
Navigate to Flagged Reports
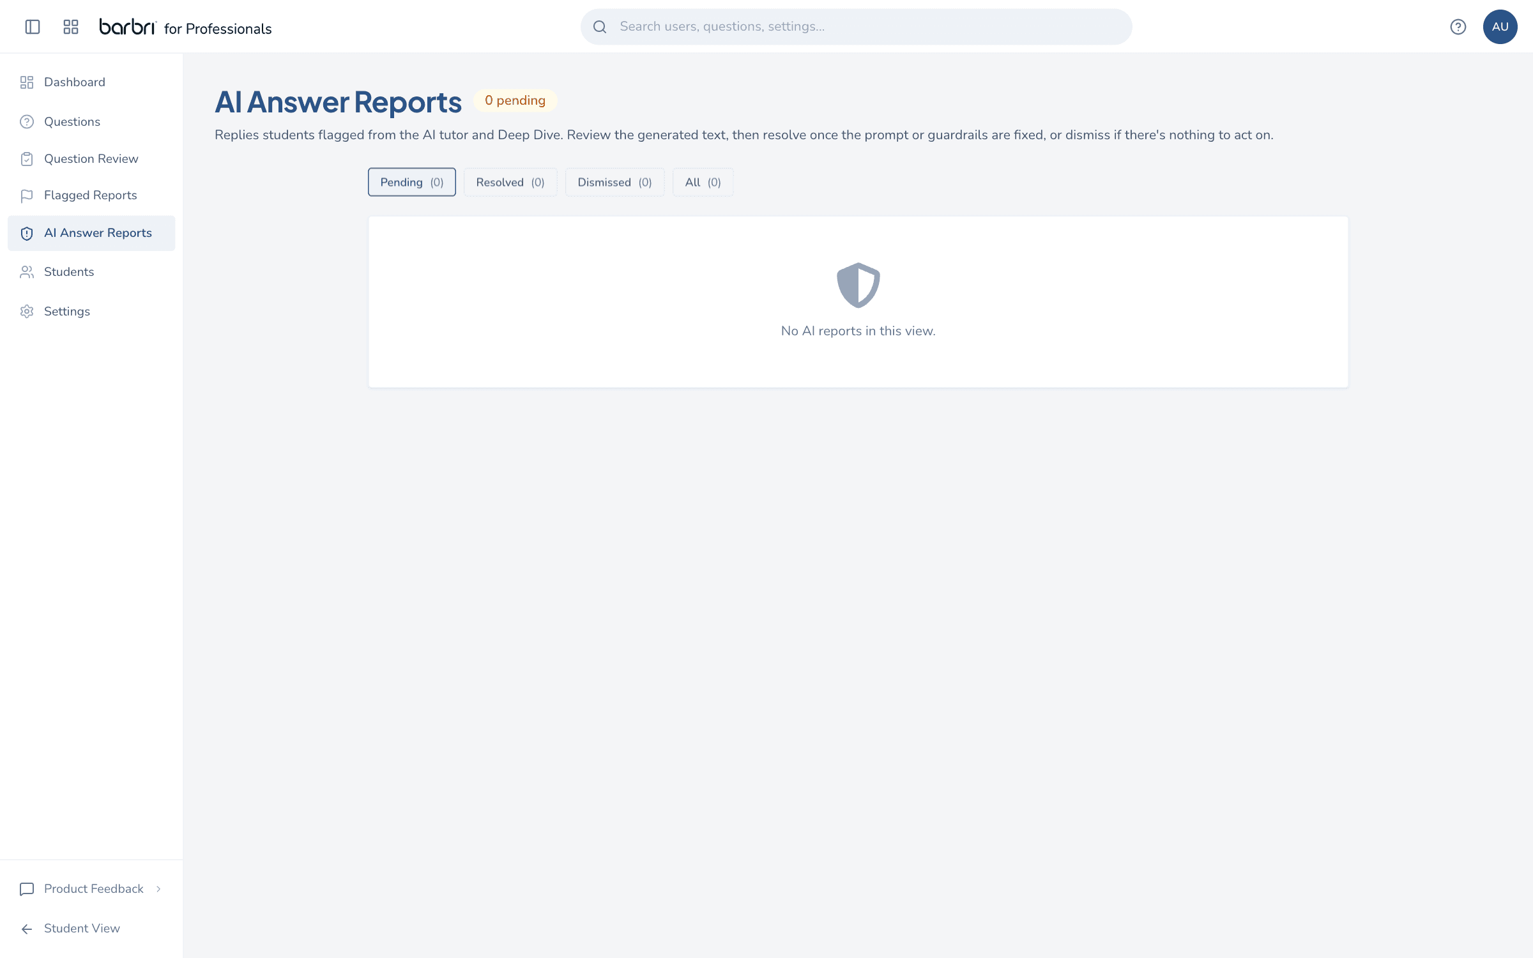[x=91, y=195]
